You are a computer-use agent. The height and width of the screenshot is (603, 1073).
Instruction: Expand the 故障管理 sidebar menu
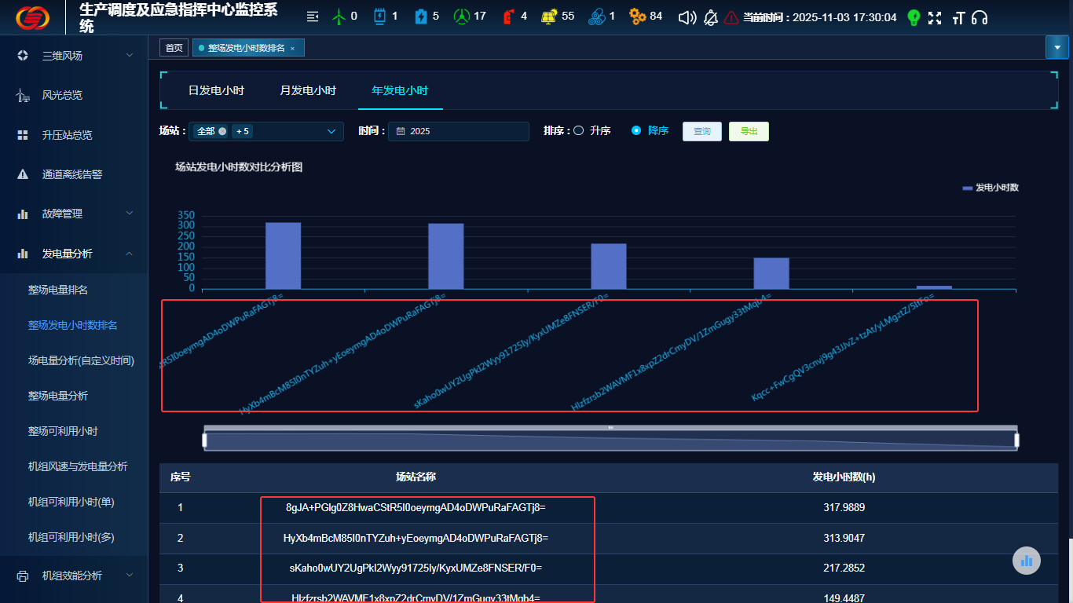click(74, 214)
